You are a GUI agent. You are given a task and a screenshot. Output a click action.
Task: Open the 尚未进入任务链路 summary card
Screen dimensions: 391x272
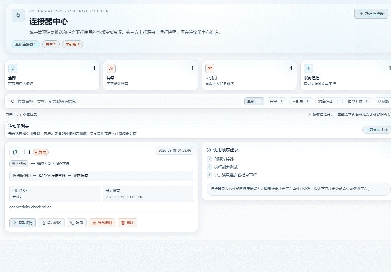(x=249, y=76)
